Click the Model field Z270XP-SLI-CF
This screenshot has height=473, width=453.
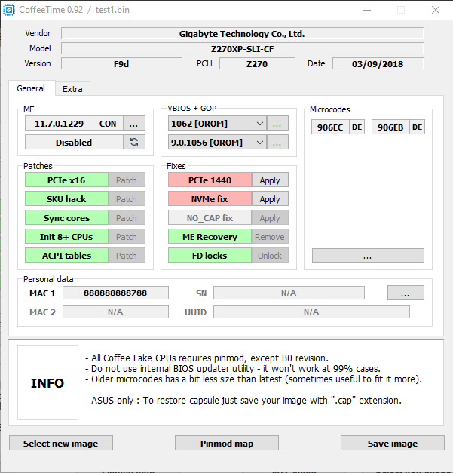coord(242,48)
